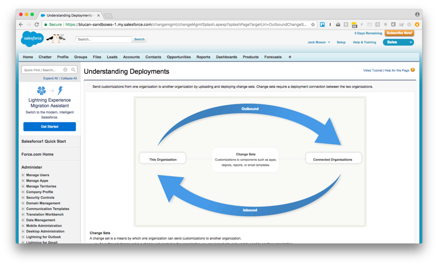Screen dimensions: 438x266
Task: Go back with the browser back arrow
Action: (21, 24)
